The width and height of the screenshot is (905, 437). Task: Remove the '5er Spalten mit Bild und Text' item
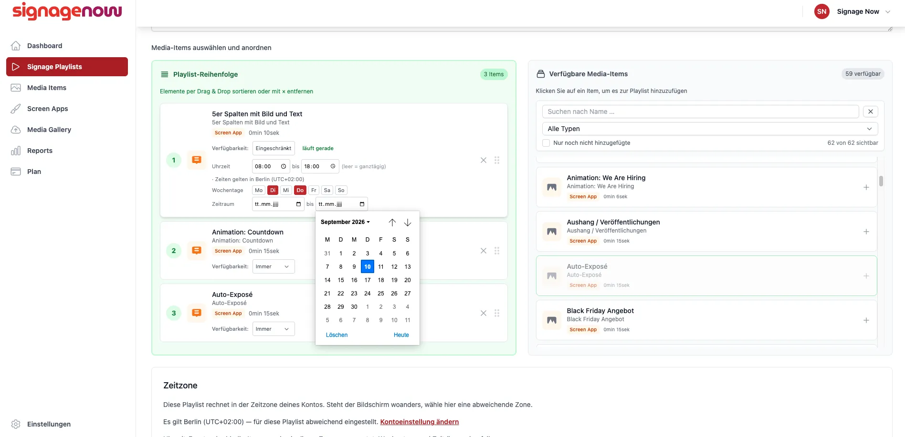[x=484, y=160]
